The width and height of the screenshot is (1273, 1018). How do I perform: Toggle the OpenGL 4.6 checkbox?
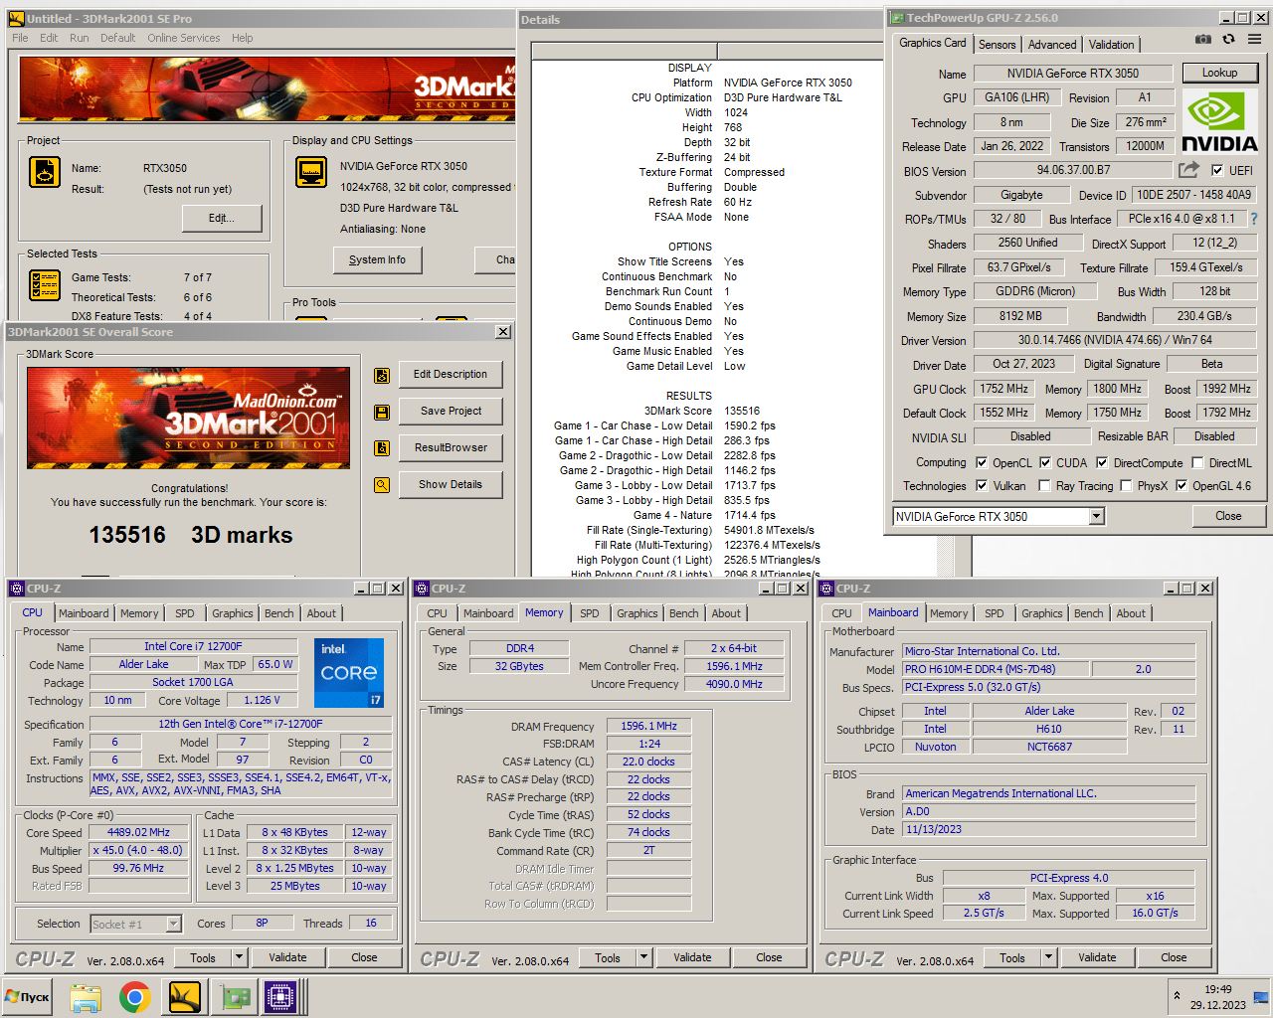(x=1182, y=485)
